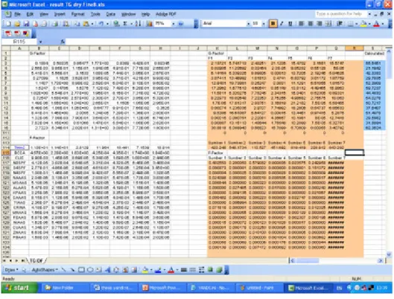This screenshot has width=394, height=299.
Task: Create a new workbook with toolbar icon
Action: click(8, 24)
